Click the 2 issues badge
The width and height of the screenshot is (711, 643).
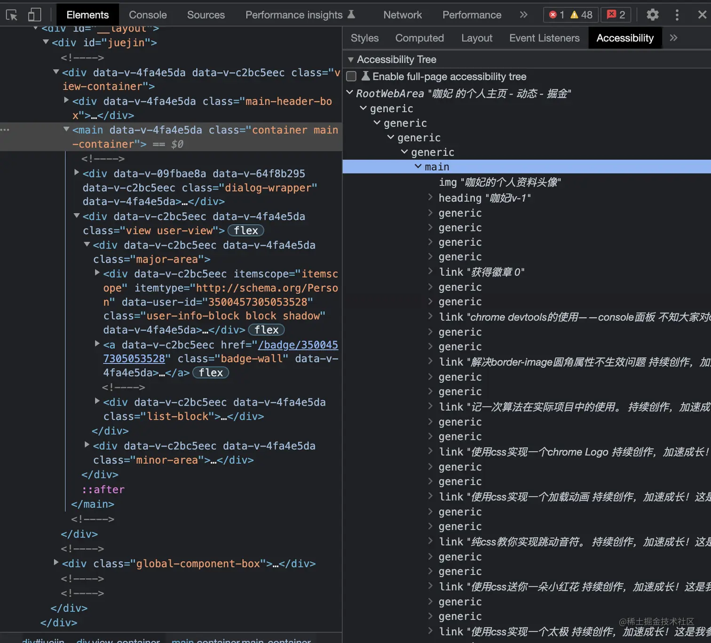[616, 15]
